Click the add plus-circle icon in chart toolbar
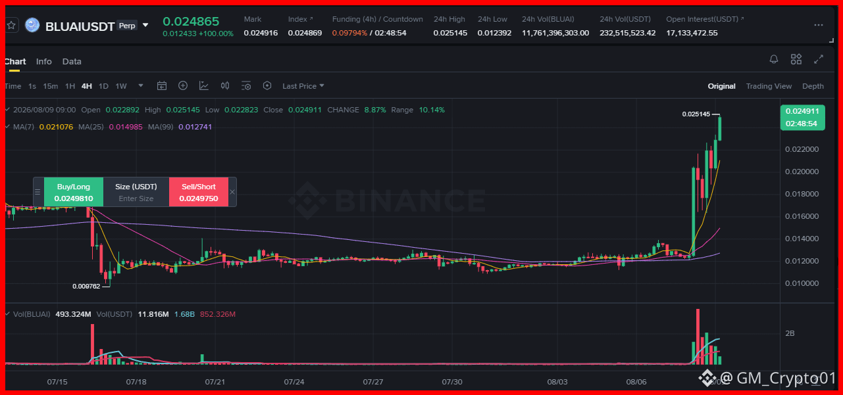 pos(183,85)
